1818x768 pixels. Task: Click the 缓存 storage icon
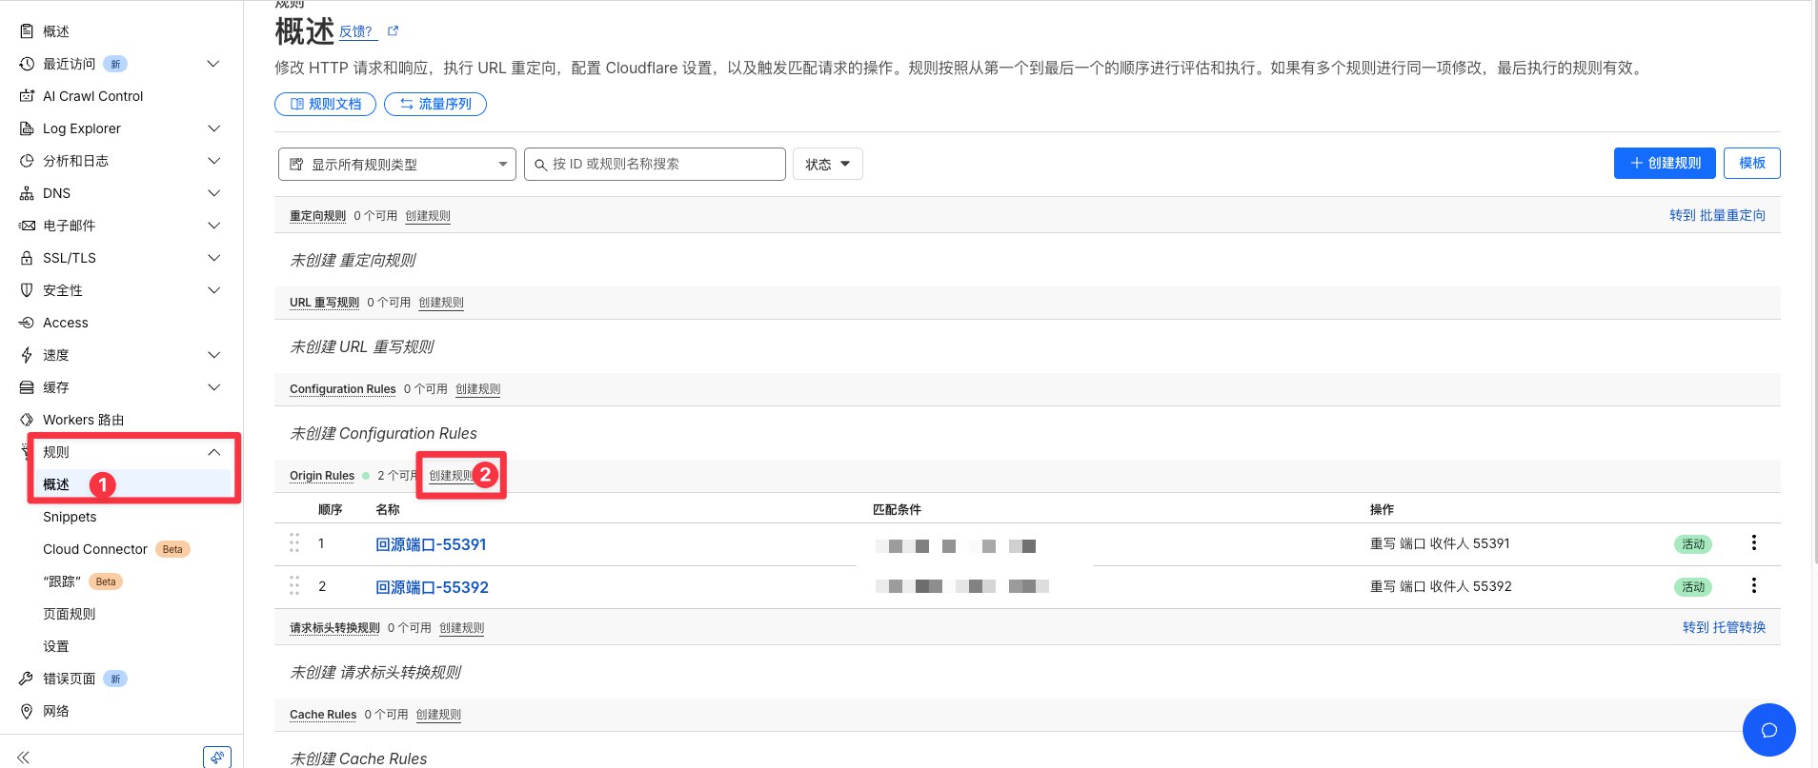27,387
